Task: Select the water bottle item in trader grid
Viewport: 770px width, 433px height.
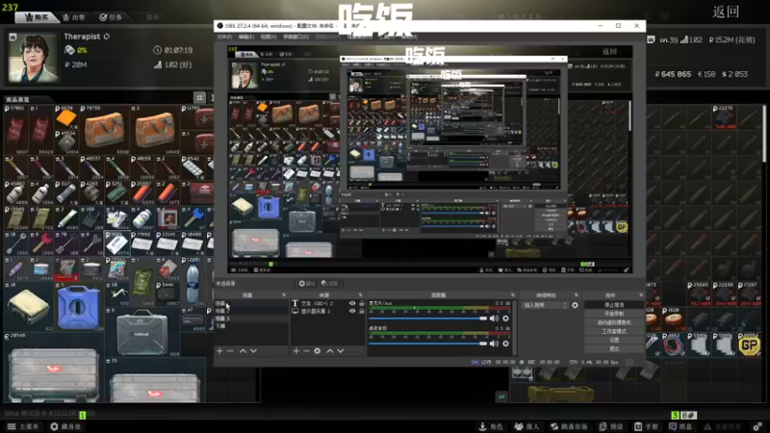Action: 192,282
